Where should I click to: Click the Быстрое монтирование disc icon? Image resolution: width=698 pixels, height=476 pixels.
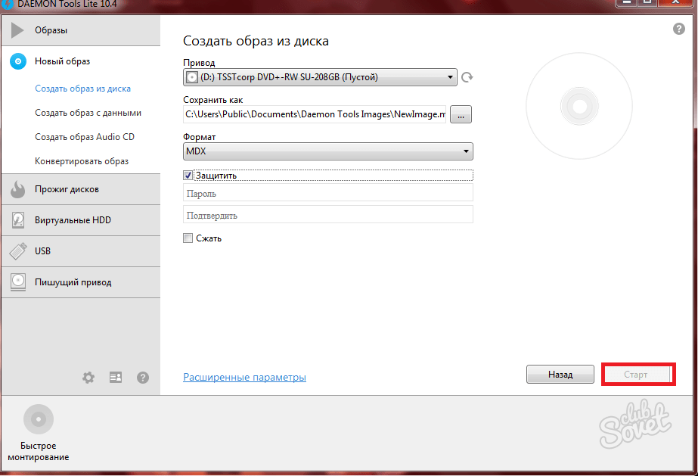[39, 419]
